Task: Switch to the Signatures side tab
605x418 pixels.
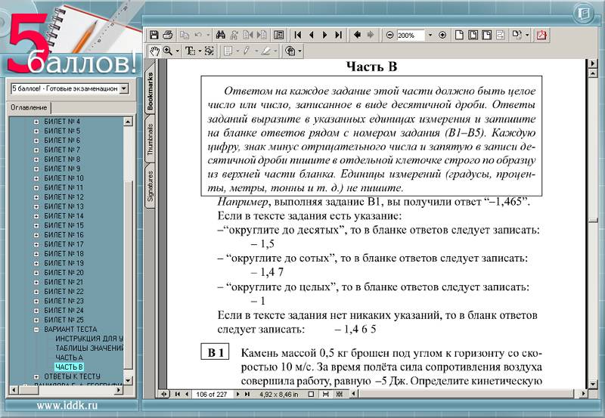Action: click(150, 186)
